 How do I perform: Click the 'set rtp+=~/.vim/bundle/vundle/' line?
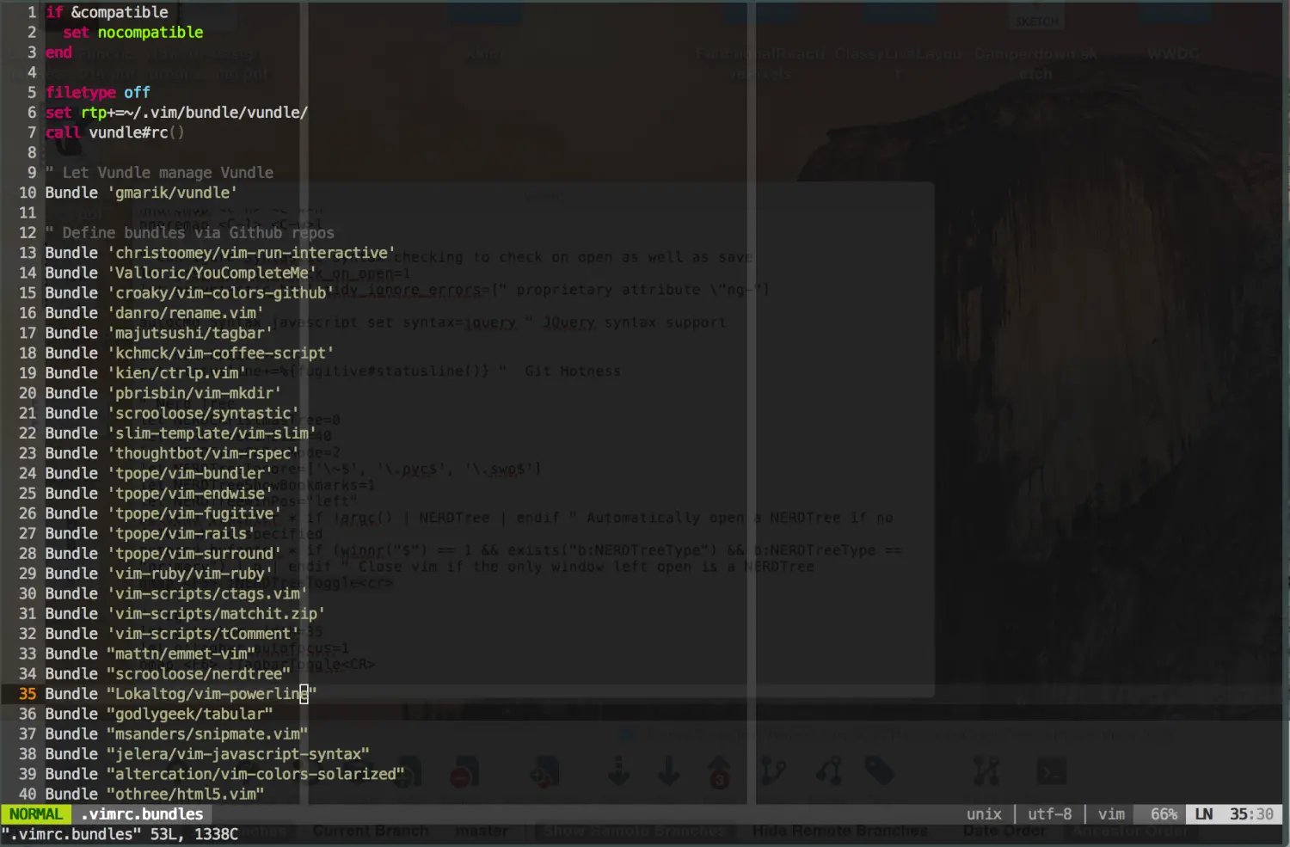pyautogui.click(x=176, y=113)
